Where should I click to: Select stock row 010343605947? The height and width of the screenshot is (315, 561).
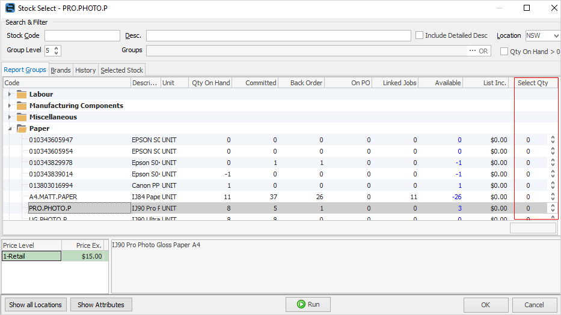click(x=280, y=140)
